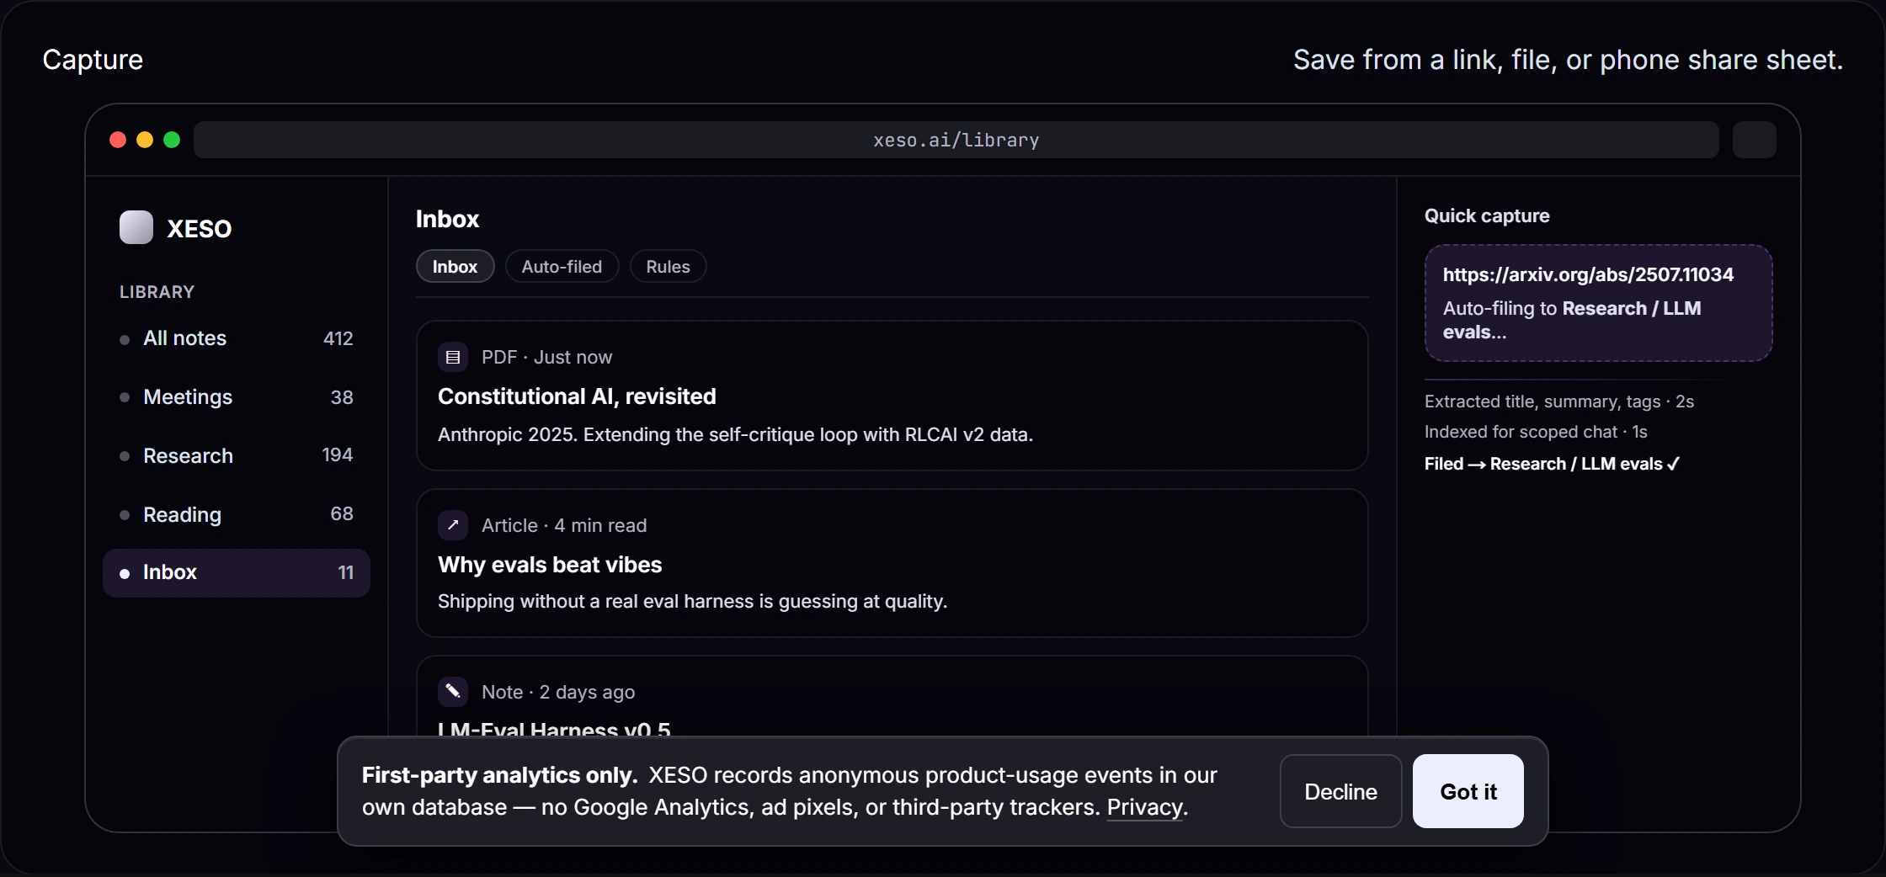The width and height of the screenshot is (1886, 877).
Task: Click the arxiv.org URL in Quick capture
Action: tap(1588, 274)
